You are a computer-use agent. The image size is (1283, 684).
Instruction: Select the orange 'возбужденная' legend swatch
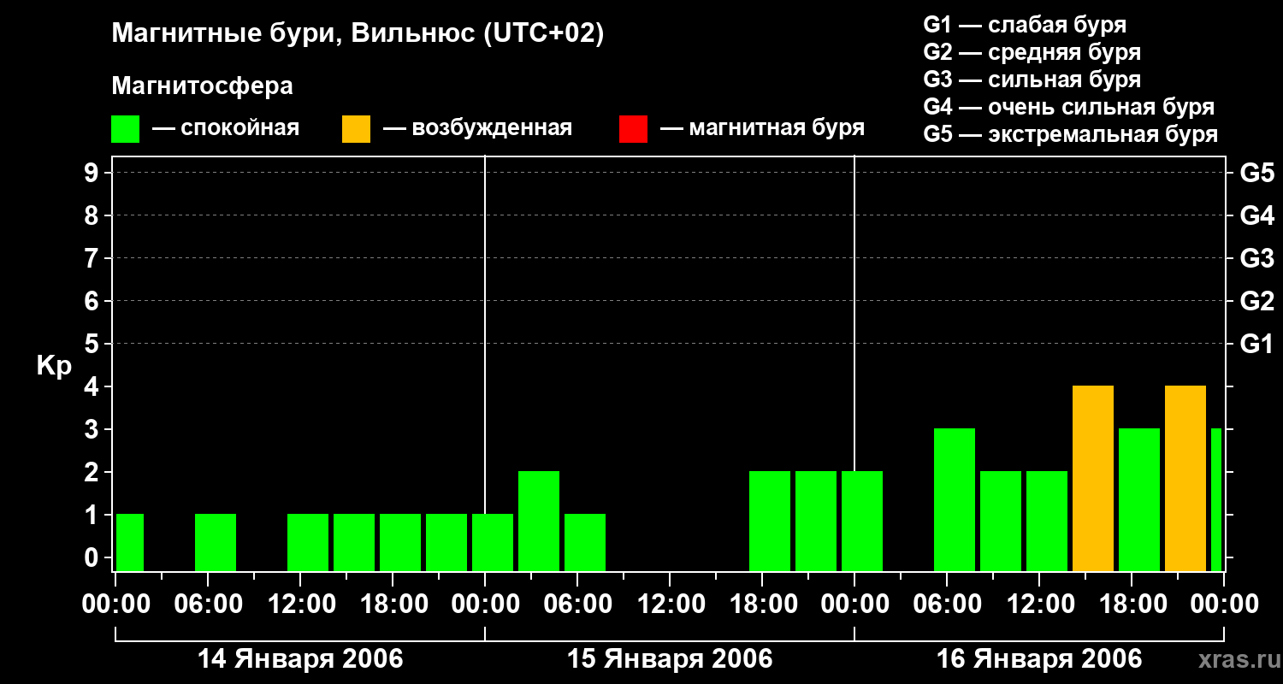click(356, 129)
